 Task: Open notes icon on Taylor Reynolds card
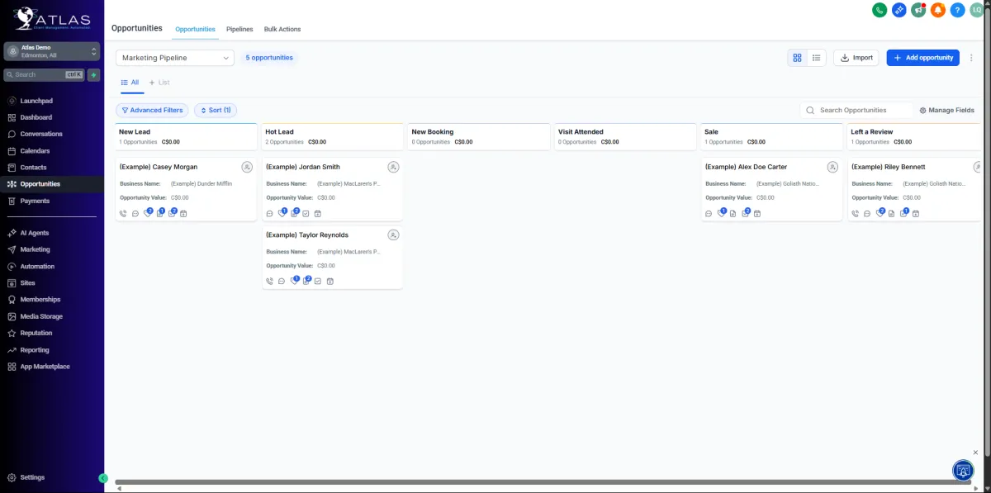coord(306,281)
